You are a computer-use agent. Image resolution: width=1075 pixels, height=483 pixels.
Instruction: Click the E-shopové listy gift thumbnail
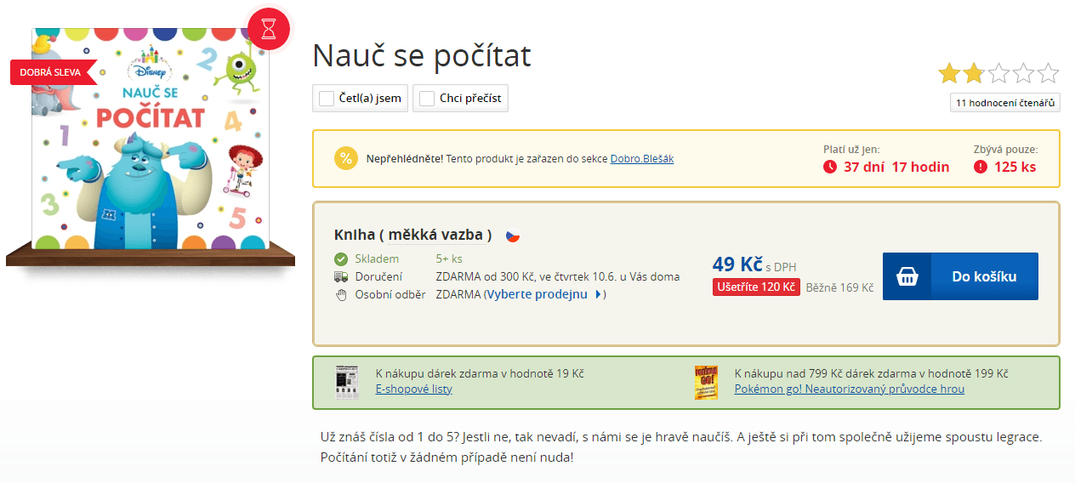347,382
